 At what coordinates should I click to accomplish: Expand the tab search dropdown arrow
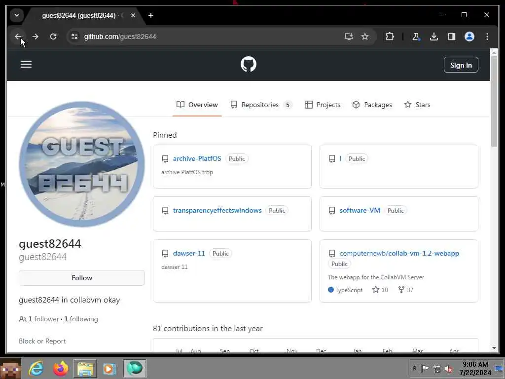(x=17, y=15)
